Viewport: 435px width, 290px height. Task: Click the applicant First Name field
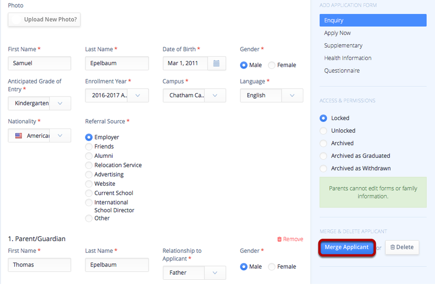pos(39,64)
